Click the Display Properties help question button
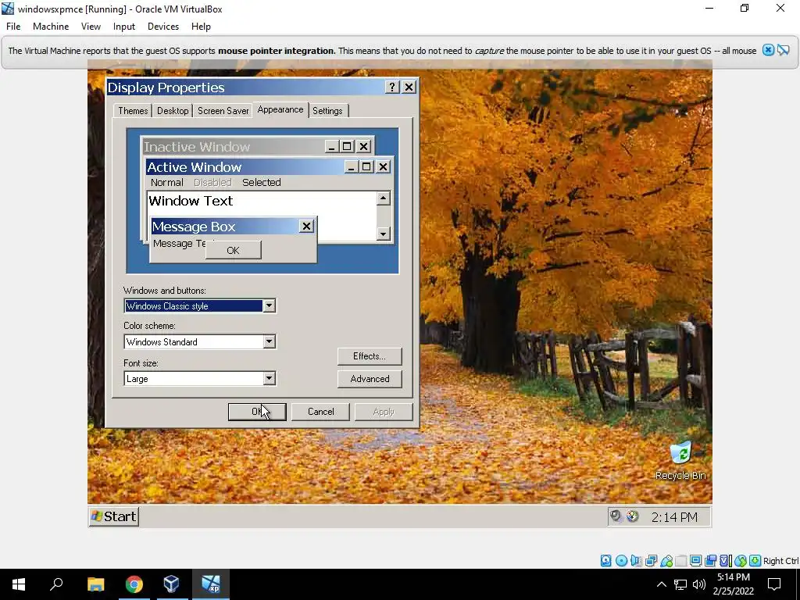 pyautogui.click(x=392, y=87)
